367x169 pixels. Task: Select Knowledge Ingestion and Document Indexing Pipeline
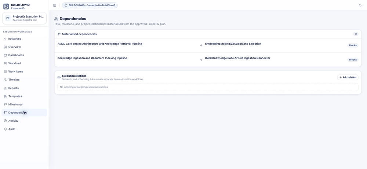click(x=92, y=58)
